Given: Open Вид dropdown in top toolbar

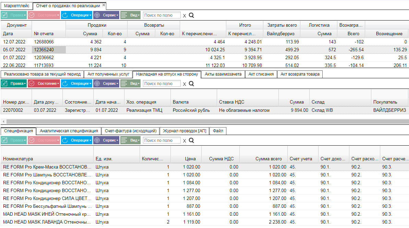Looking at the screenshot, I should (130, 15).
